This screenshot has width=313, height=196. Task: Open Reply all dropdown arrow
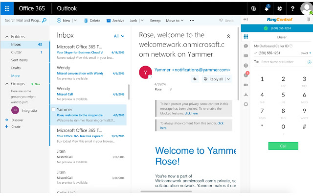[228, 79]
